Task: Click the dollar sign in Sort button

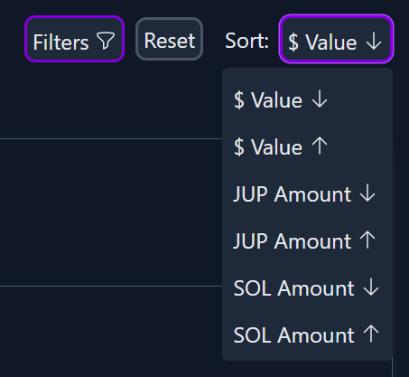Action: click(x=293, y=42)
